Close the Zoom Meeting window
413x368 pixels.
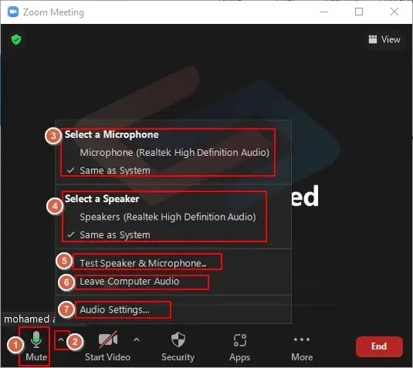coord(394,12)
